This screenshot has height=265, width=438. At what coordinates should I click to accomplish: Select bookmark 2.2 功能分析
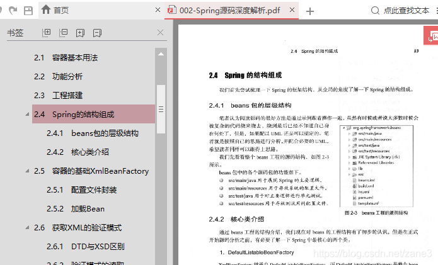tap(58, 76)
